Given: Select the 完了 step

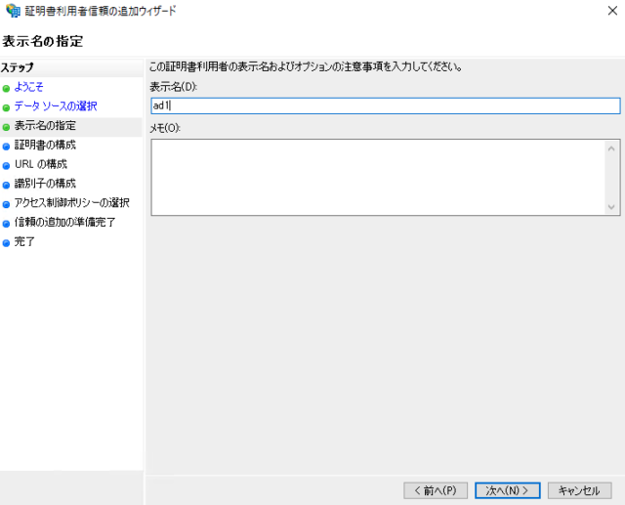Looking at the screenshot, I should 24,241.
